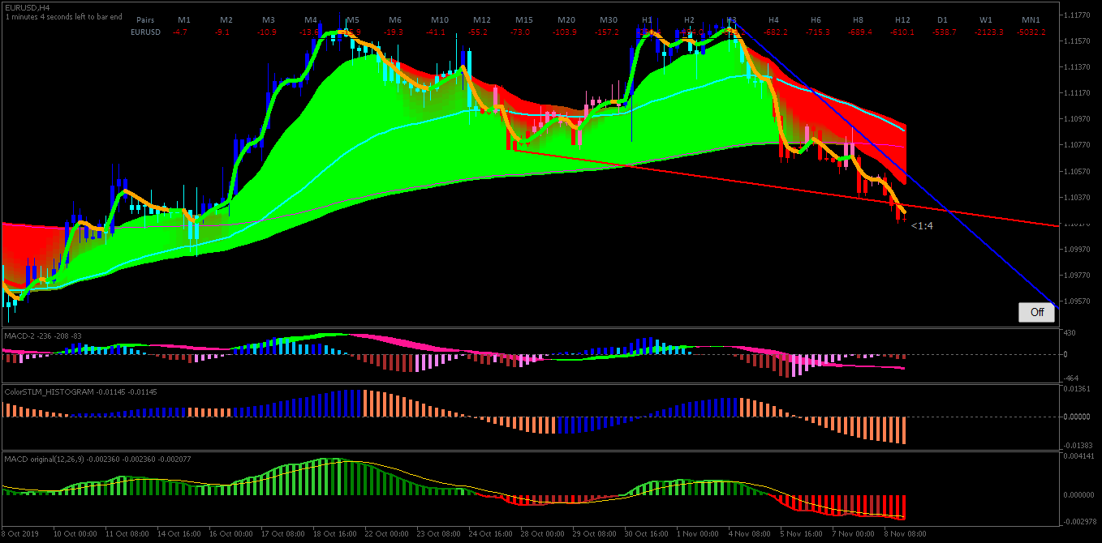Select the M15 timeframe column header
The image size is (1102, 543).
(x=523, y=19)
